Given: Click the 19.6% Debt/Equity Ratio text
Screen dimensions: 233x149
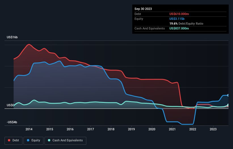Looking at the screenshot, I should (x=186, y=24).
